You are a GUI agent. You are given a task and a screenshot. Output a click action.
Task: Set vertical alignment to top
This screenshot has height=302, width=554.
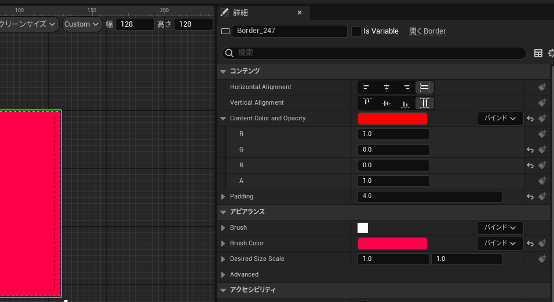pyautogui.click(x=367, y=102)
